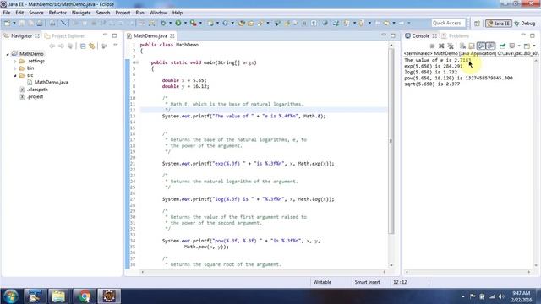
Task: Open Chrome from the taskbar
Action: (x=84, y=296)
